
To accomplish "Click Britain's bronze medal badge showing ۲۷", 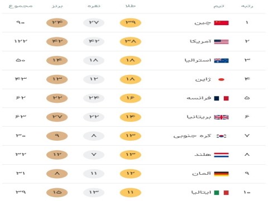I will [57, 117].
